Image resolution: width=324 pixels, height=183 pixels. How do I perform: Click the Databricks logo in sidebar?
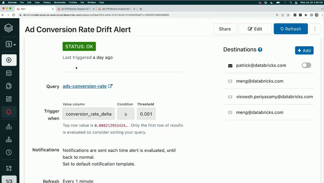tap(9, 28)
